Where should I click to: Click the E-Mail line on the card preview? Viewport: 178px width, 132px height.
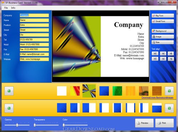(129, 55)
